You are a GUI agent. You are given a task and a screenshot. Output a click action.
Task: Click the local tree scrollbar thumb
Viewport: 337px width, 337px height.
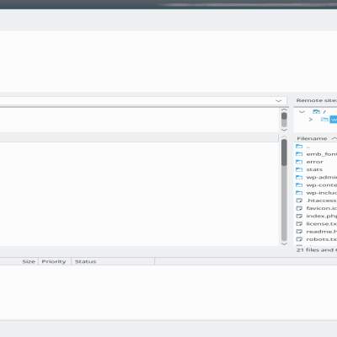click(x=284, y=116)
